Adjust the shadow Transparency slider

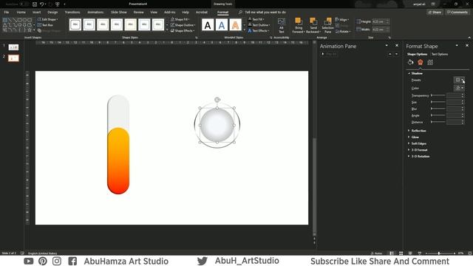click(x=438, y=95)
